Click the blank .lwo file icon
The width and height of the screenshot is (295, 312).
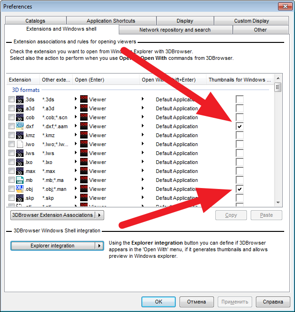pyautogui.click(x=20, y=144)
